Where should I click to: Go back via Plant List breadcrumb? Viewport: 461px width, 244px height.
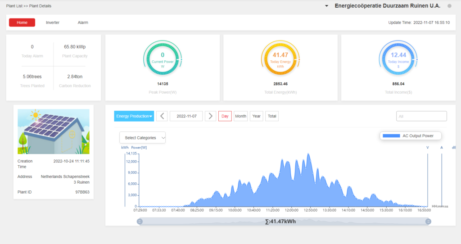pos(14,5)
